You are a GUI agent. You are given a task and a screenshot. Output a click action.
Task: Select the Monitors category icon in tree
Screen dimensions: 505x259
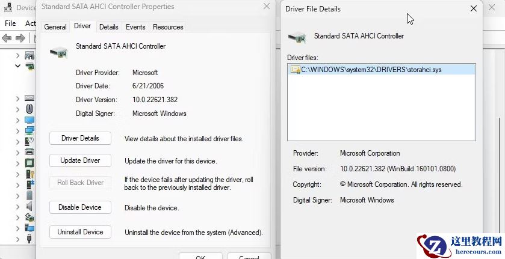tap(29, 120)
